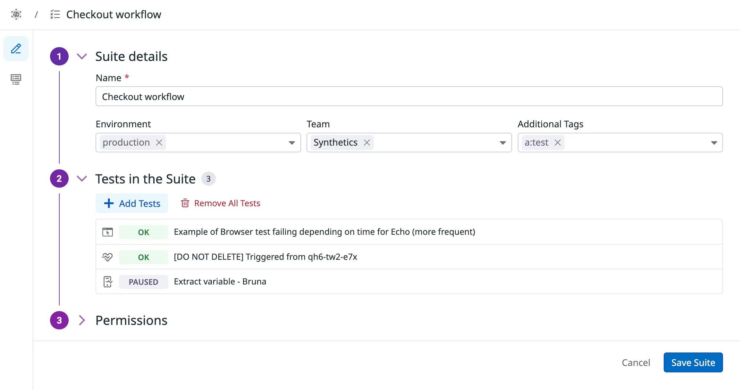Open the Additional Tags dropdown
740x390 pixels.
714,142
